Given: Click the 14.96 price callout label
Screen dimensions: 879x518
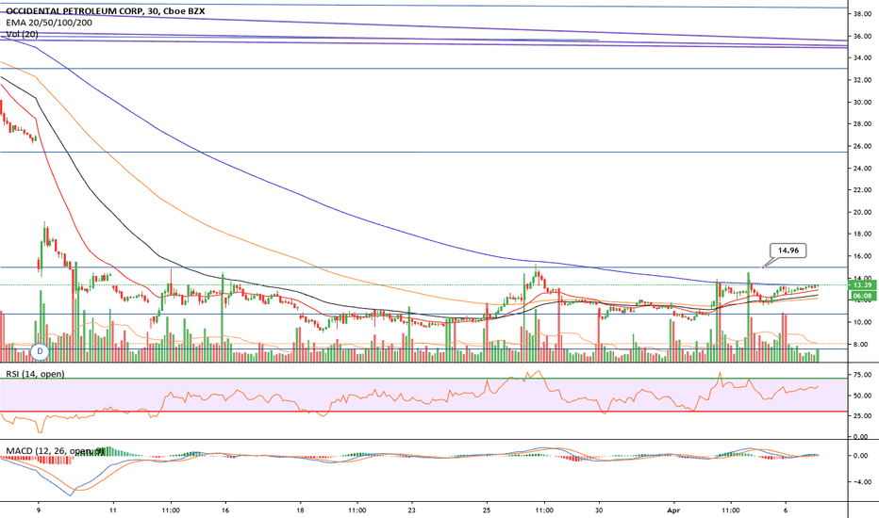Looking at the screenshot, I should [x=788, y=251].
